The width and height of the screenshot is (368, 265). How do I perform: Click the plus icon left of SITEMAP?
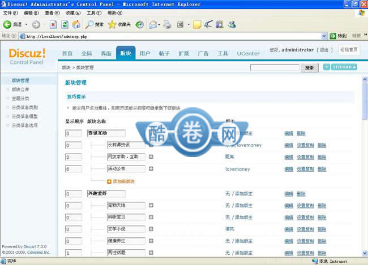(x=327, y=67)
